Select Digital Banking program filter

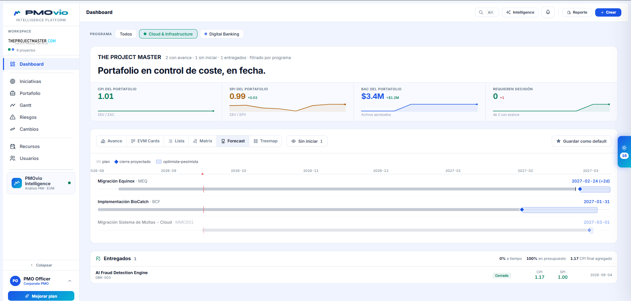pos(222,34)
